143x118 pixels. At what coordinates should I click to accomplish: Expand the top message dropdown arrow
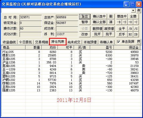[133, 10]
